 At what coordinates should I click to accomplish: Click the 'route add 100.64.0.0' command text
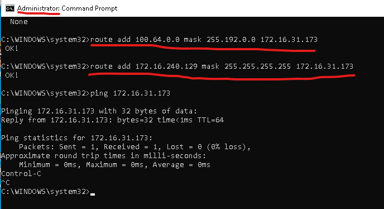tap(135, 40)
